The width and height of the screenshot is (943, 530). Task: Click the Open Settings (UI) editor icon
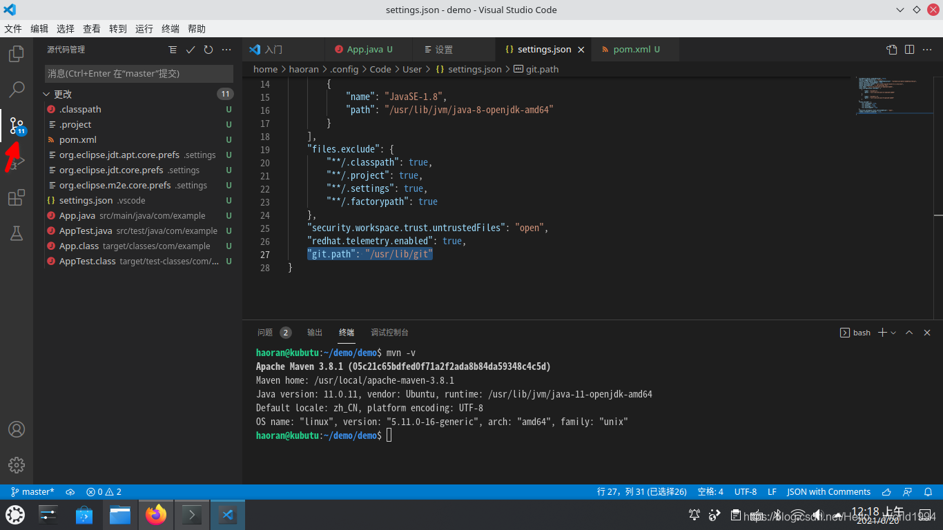click(x=892, y=50)
